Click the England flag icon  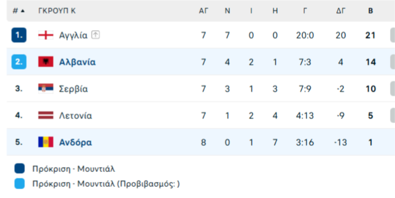[46, 35]
